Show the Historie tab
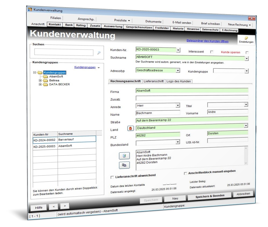 coord(178,29)
